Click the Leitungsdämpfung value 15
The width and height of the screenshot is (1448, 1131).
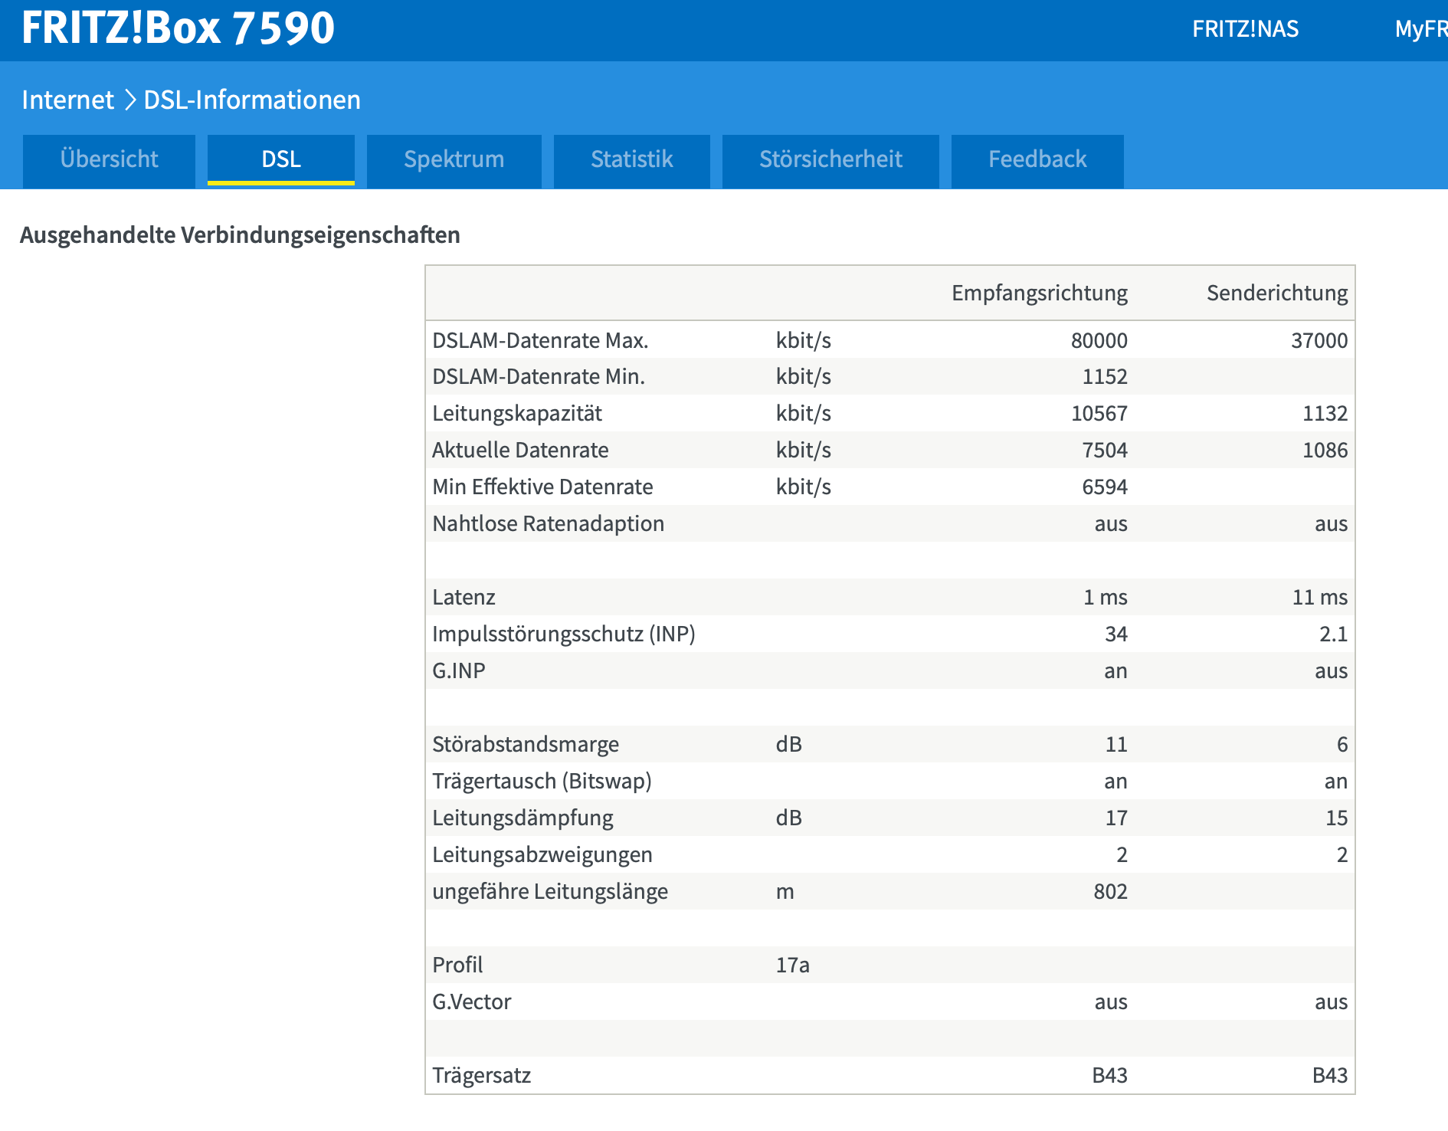point(1337,818)
